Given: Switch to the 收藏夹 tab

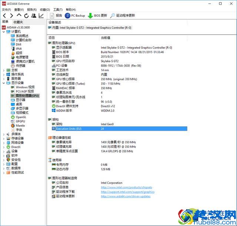Looking at the screenshot, I should tap(18, 22).
